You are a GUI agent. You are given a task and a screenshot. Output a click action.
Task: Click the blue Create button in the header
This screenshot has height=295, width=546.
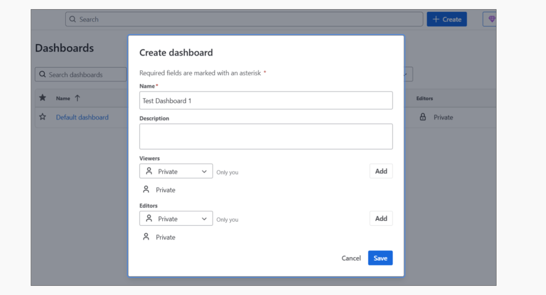(x=447, y=19)
